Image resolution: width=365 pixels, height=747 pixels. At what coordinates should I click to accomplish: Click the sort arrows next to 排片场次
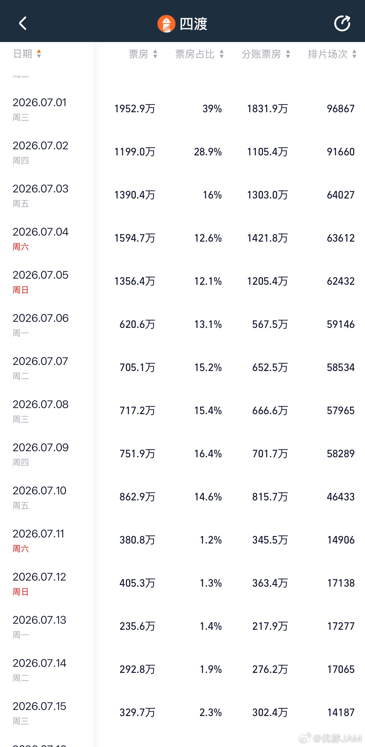point(354,54)
